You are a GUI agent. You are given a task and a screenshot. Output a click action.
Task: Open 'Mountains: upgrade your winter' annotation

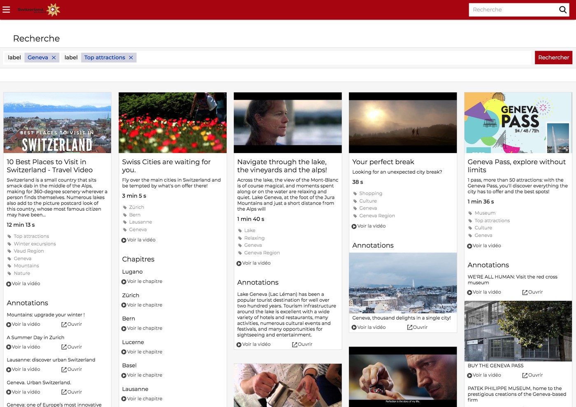(72, 324)
